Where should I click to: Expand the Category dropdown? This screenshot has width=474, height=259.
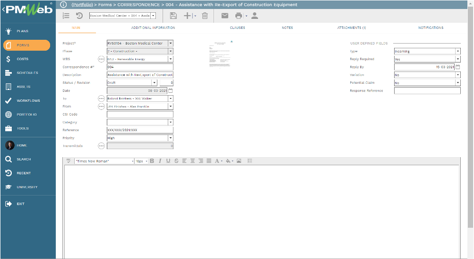coord(171,122)
